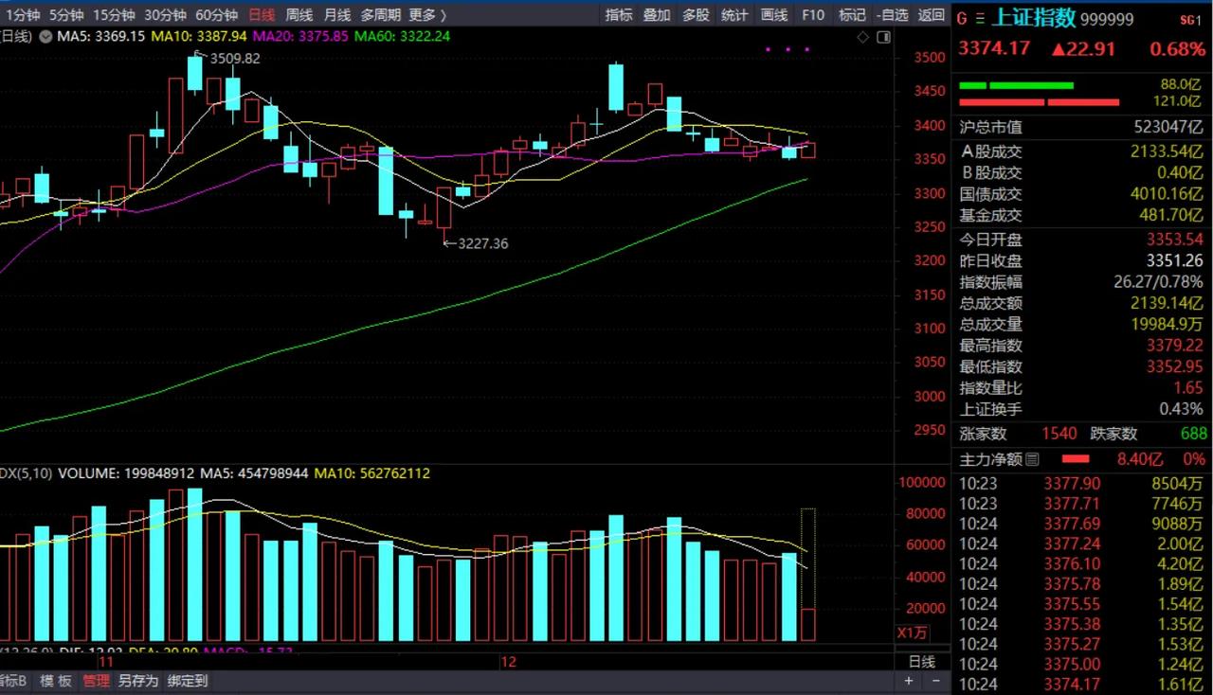The width and height of the screenshot is (1213, 695).
Task: Click the red G icon beside 上证指数
Action: tap(963, 19)
